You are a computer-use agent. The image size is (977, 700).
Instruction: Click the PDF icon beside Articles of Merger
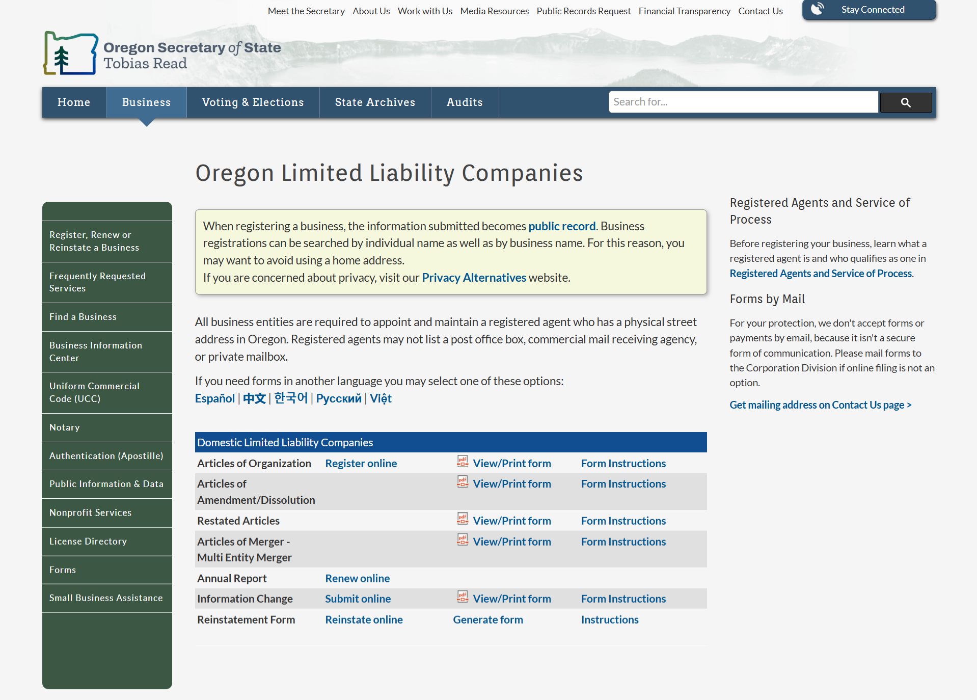[462, 540]
